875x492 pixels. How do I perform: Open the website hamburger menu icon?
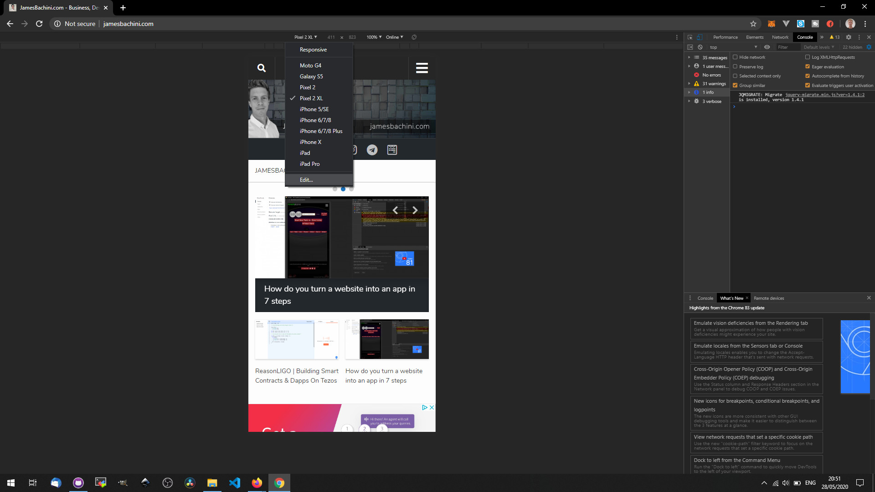pos(422,68)
